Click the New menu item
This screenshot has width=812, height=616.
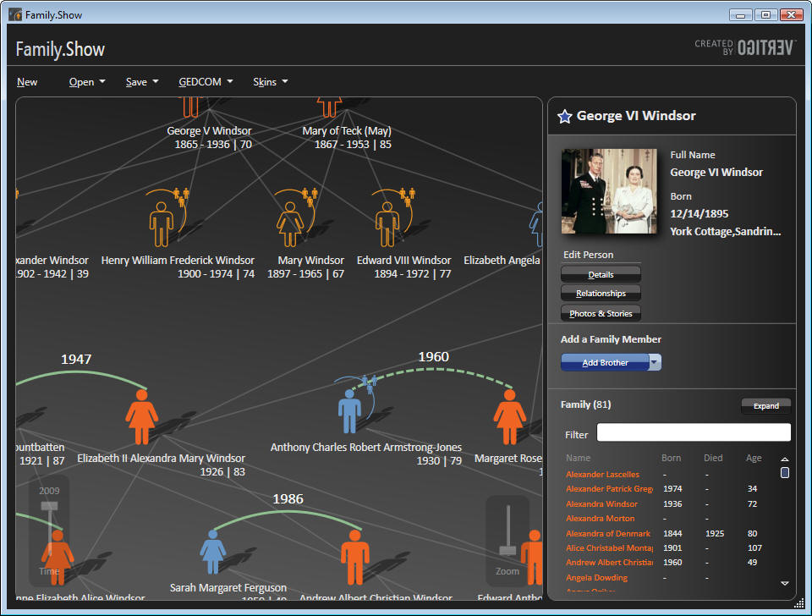[27, 82]
